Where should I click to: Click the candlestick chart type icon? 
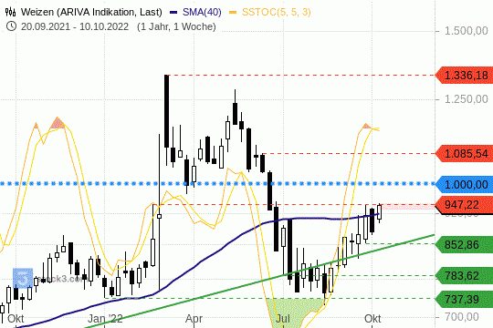coord(10,12)
